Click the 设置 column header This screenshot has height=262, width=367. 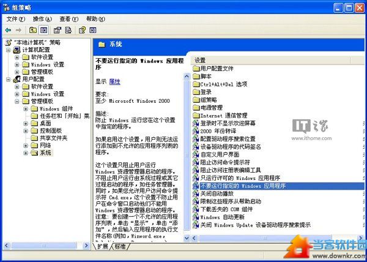click(272, 61)
